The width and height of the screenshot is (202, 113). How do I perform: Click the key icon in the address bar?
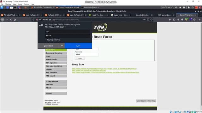coord(39,19)
